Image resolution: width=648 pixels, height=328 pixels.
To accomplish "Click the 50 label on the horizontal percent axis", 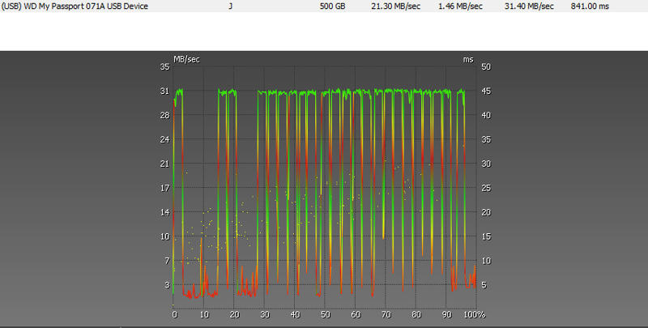I will (x=326, y=314).
